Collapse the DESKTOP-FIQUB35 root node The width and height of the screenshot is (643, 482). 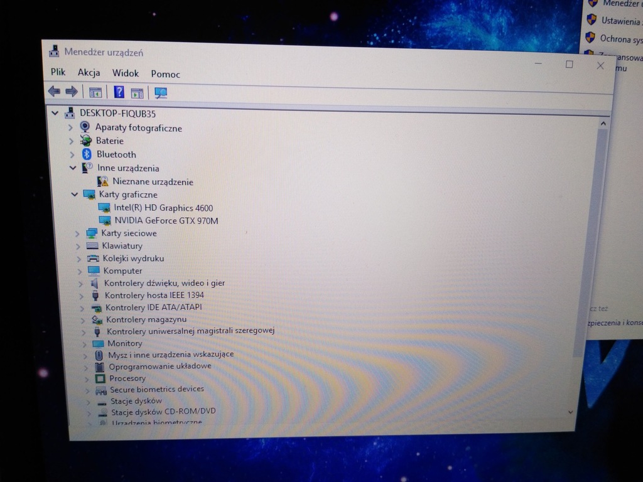55,113
